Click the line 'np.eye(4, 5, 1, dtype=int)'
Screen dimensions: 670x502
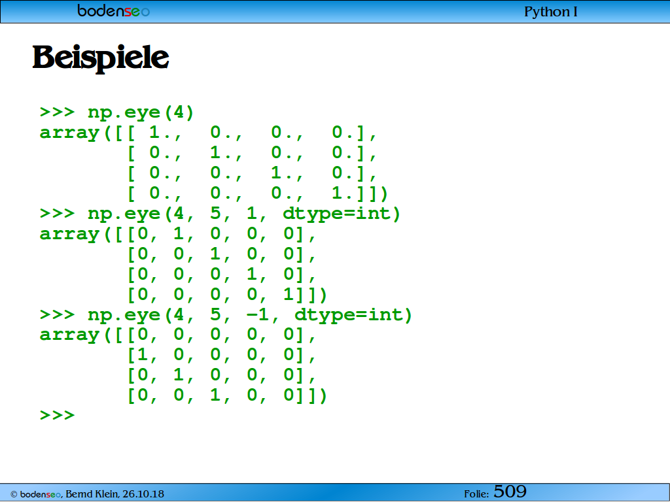pyautogui.click(x=243, y=214)
